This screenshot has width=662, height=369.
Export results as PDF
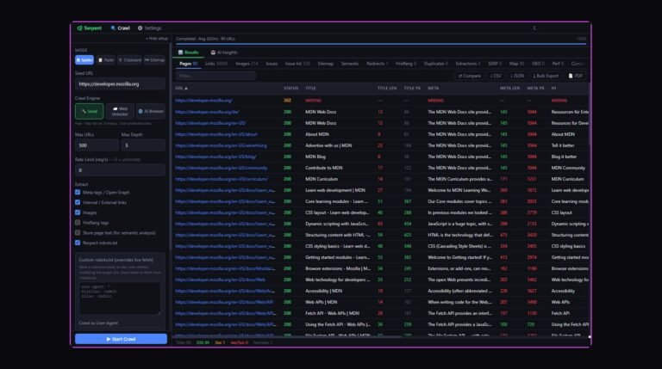click(x=576, y=76)
